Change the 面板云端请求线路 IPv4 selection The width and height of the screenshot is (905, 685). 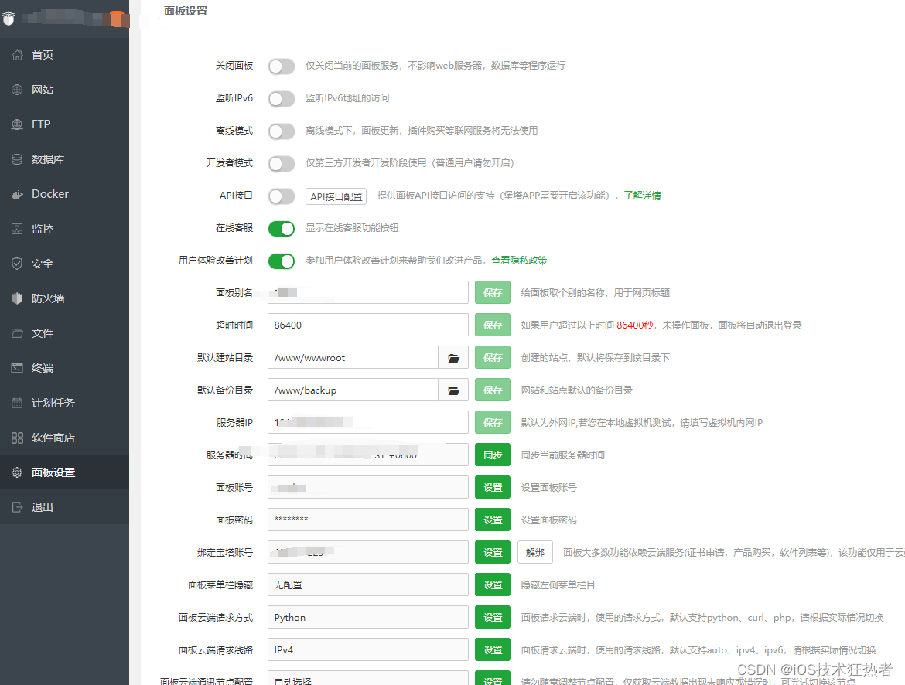367,649
